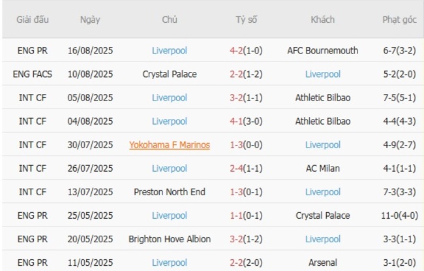Click the "Giải đấu" column header
The image size is (424, 271).
click(31, 20)
